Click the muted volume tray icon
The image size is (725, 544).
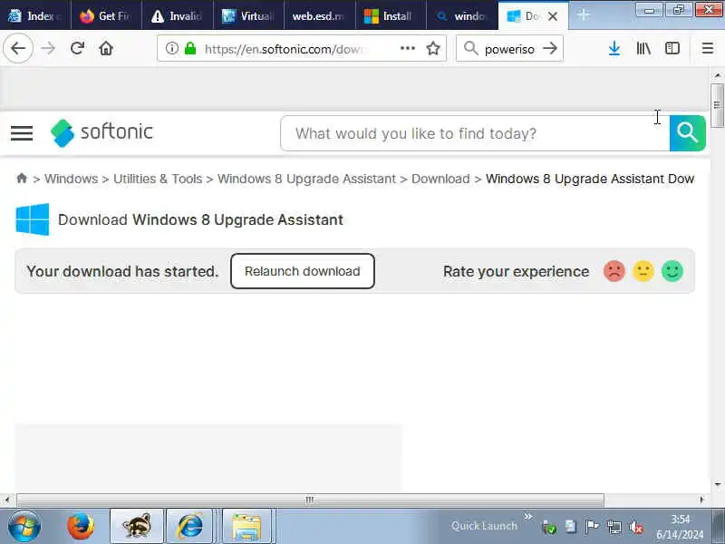point(636,527)
